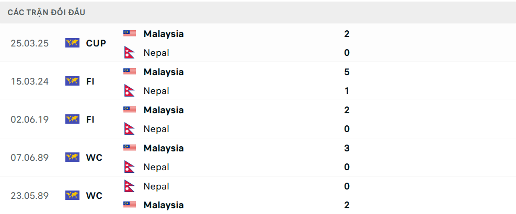Click the world icon for 07.06.89 match
The image size is (516, 214).
(x=72, y=157)
